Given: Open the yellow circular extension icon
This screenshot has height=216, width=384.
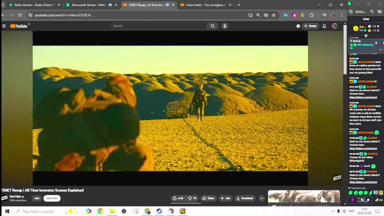Looking at the screenshot, I should pos(303,15).
